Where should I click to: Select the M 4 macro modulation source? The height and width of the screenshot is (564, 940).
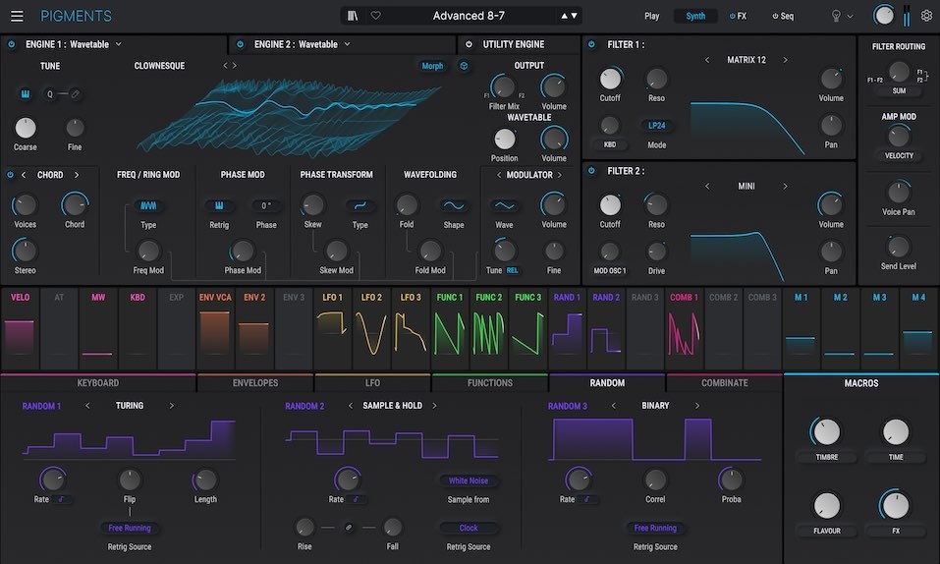(918, 328)
